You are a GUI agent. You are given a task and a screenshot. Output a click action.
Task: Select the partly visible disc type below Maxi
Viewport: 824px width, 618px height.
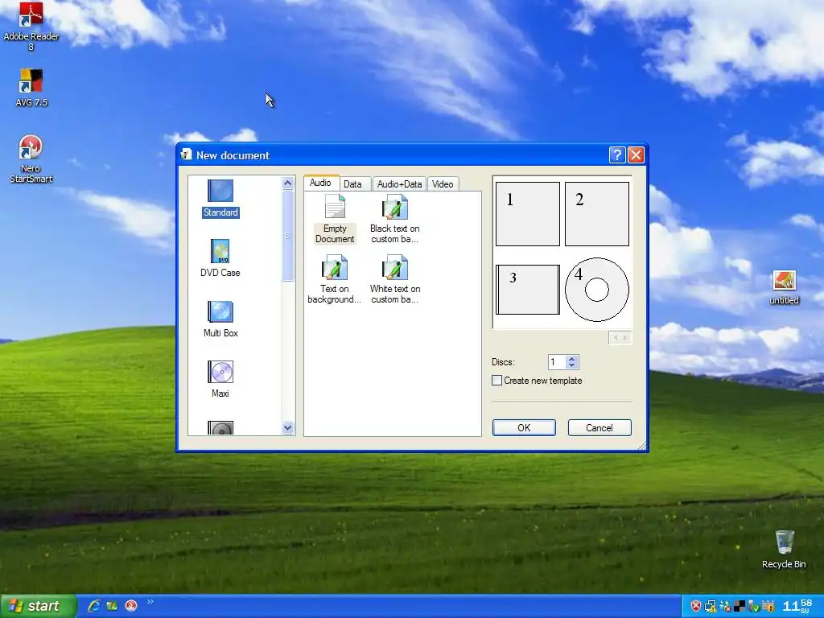[x=220, y=428]
